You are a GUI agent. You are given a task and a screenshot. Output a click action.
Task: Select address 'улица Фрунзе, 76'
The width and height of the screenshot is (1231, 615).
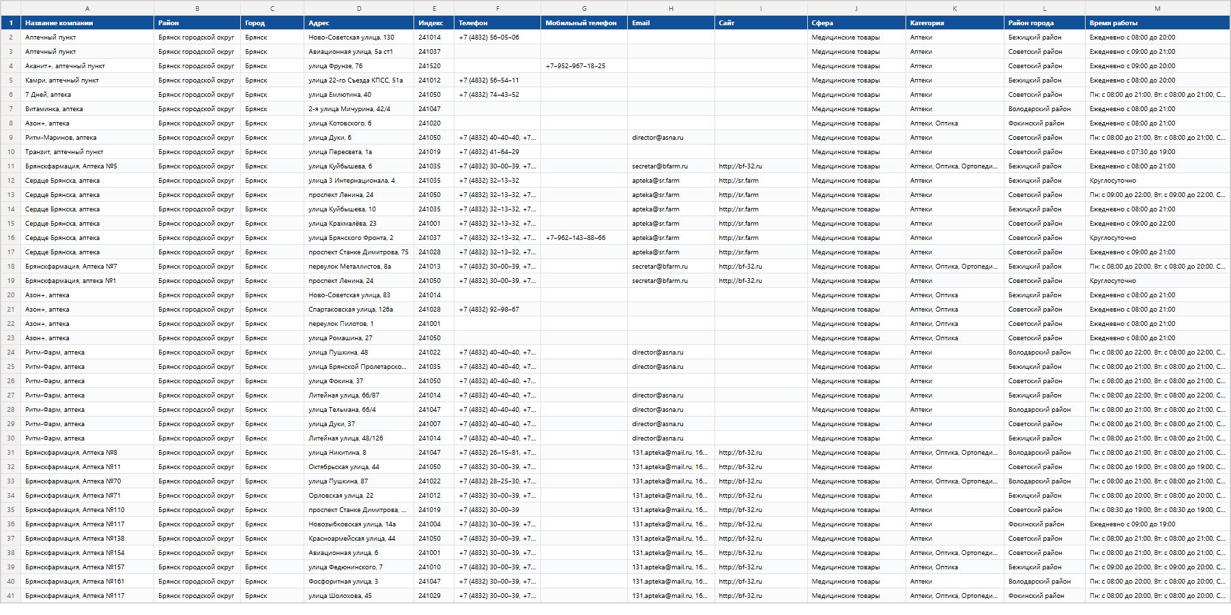point(359,66)
